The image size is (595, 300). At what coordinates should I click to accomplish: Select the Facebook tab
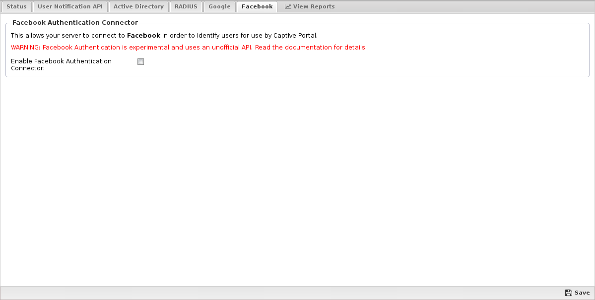coord(257,6)
